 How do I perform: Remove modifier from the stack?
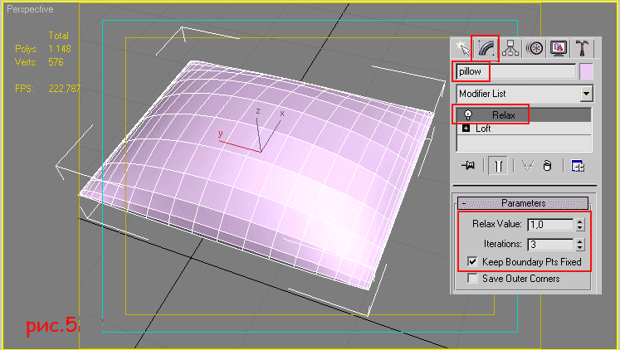pyautogui.click(x=547, y=165)
